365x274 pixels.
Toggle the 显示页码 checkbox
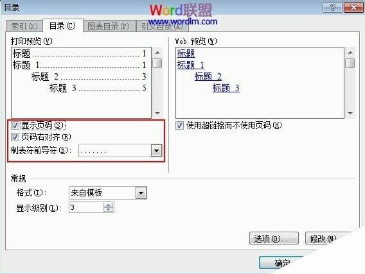click(x=15, y=126)
